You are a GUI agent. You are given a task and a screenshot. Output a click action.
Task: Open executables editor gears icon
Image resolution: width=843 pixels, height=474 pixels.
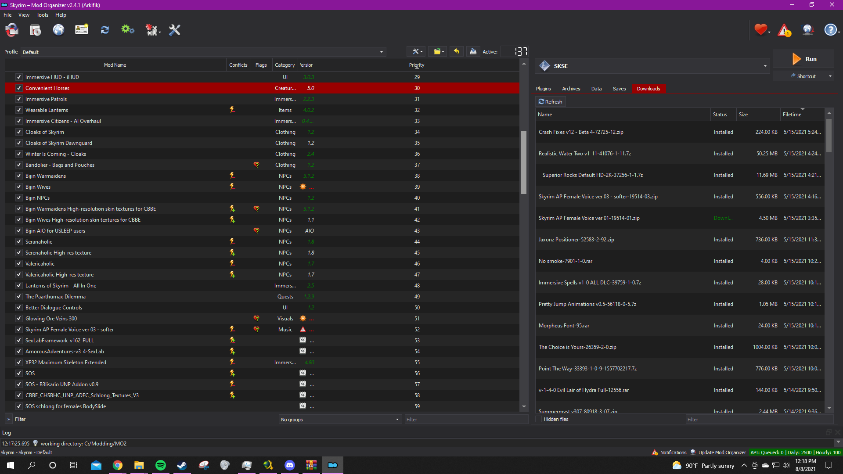(128, 30)
